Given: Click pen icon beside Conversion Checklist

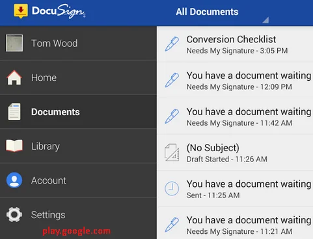Looking at the screenshot, I should [x=172, y=44].
